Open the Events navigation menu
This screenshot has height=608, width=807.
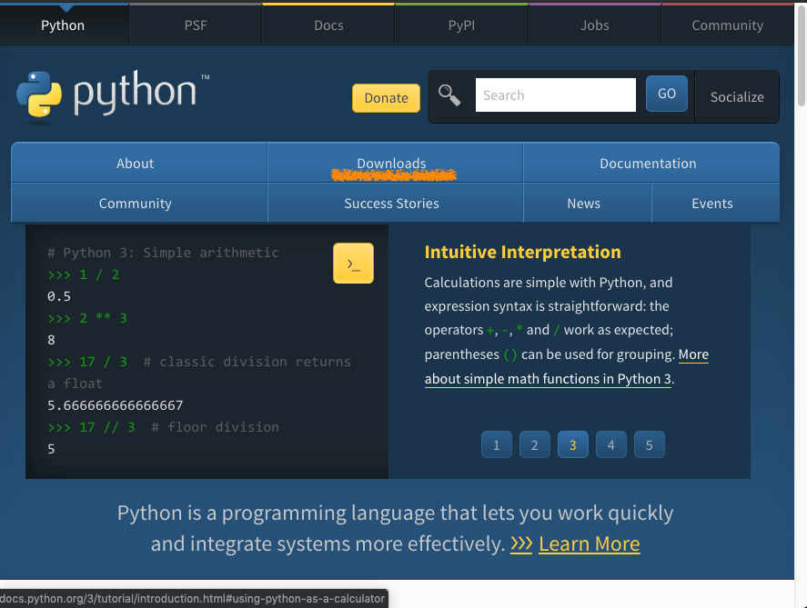(x=715, y=203)
